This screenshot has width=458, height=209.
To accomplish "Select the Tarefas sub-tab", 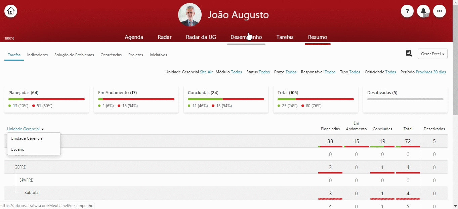I will click(x=14, y=55).
